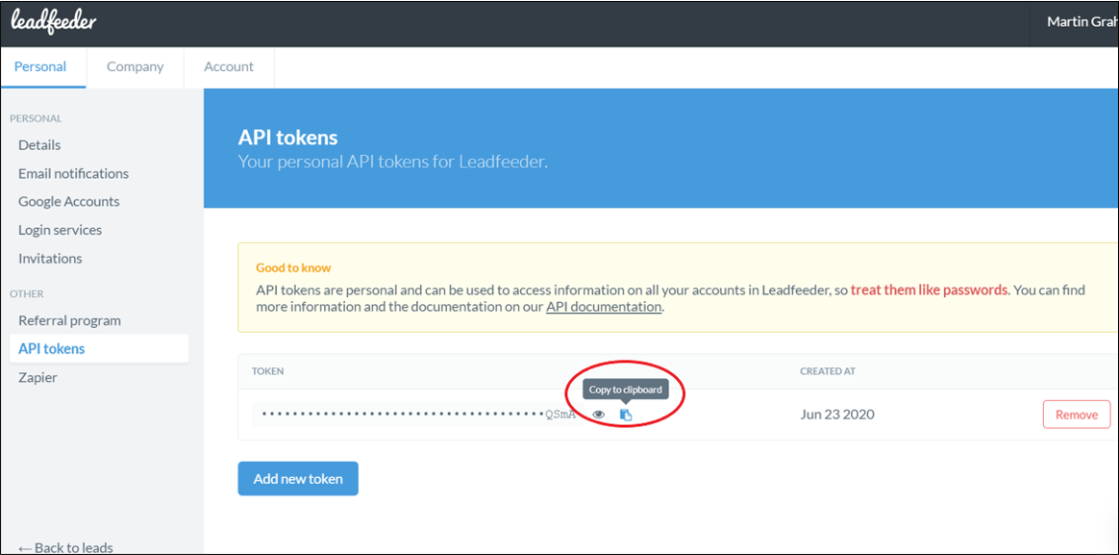Switch to the Account tab
This screenshot has width=1119, height=555.
click(228, 66)
